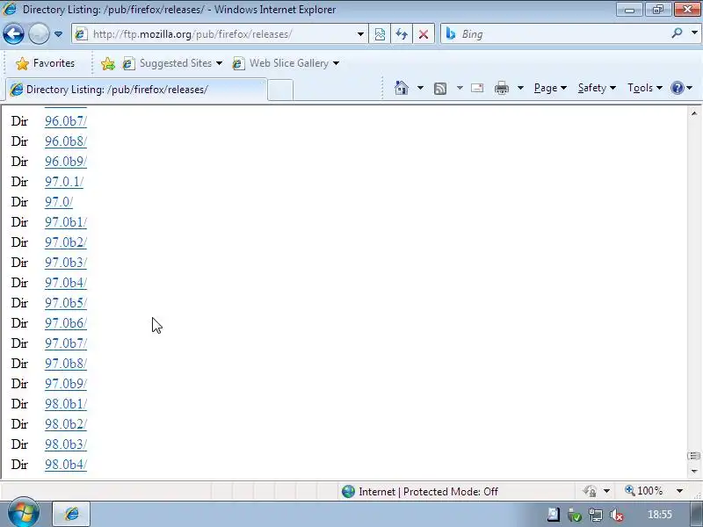Open the search provider dropdown arrow
This screenshot has width=703, height=527.
point(694,32)
